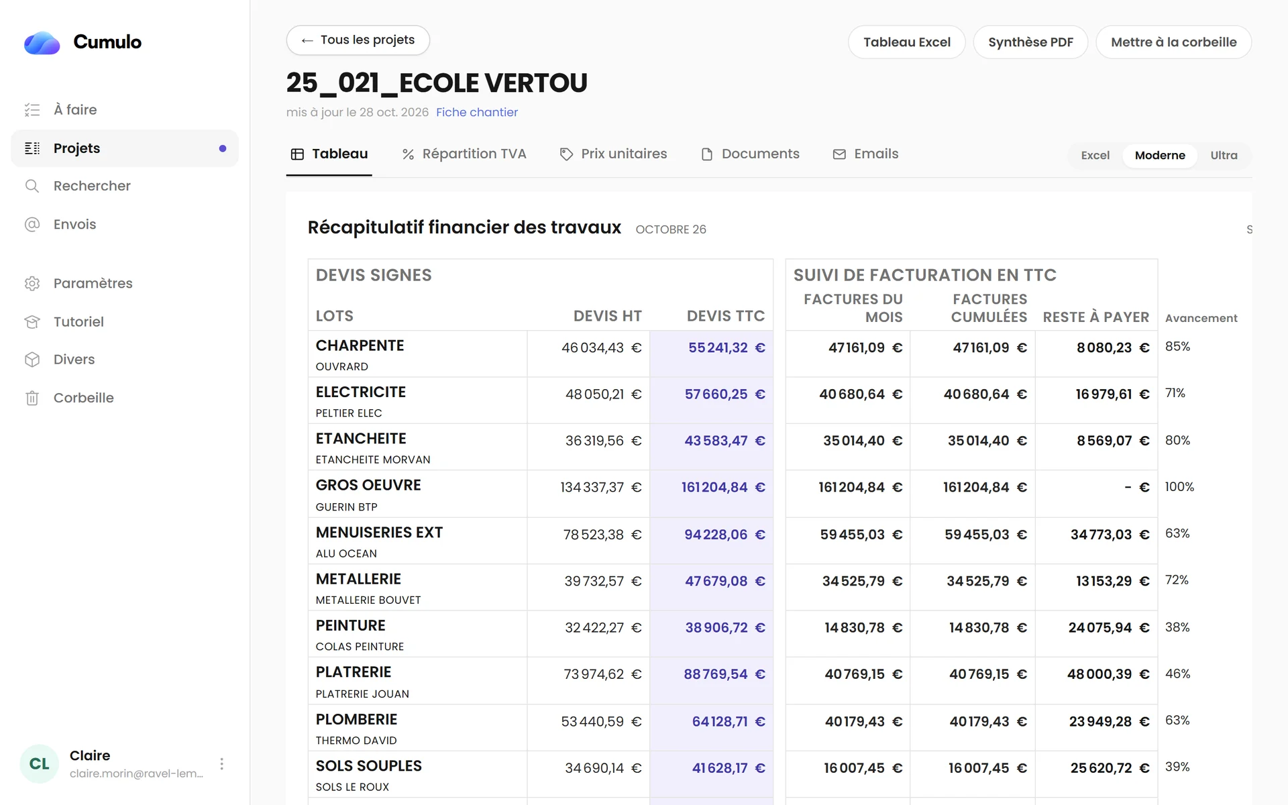The width and height of the screenshot is (1288, 805).
Task: Click the Rechercher magnifier icon
Action: [x=32, y=186]
